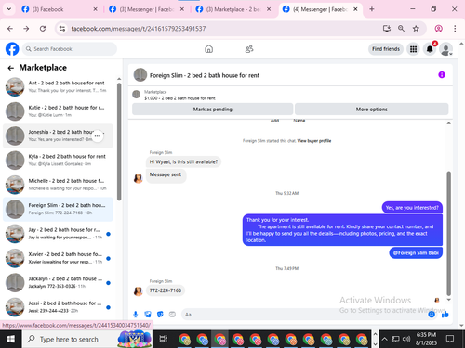Close the (3) Marketplace tab
This screenshot has height=348, width=465.
269,9
